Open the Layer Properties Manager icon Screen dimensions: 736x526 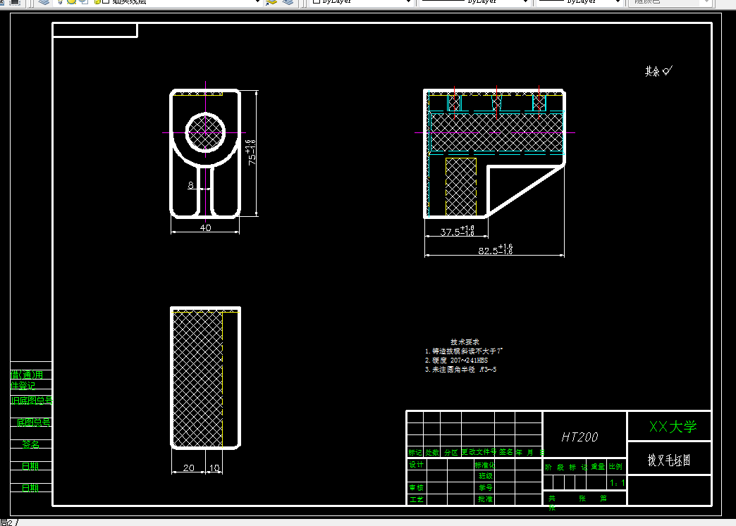[44, 2]
